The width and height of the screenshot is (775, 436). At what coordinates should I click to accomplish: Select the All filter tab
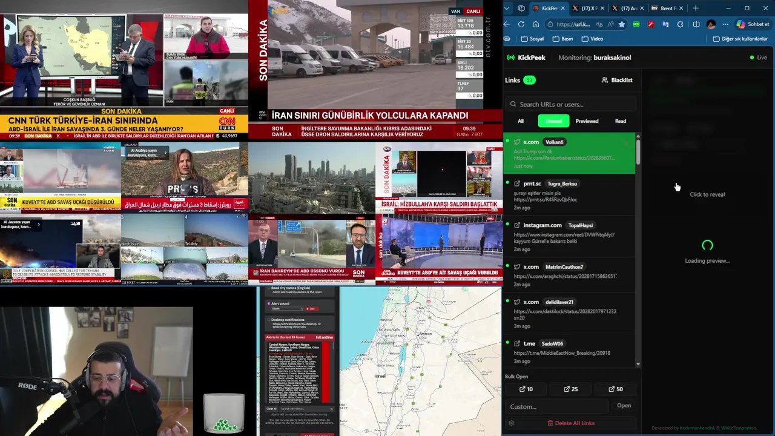[x=521, y=121]
